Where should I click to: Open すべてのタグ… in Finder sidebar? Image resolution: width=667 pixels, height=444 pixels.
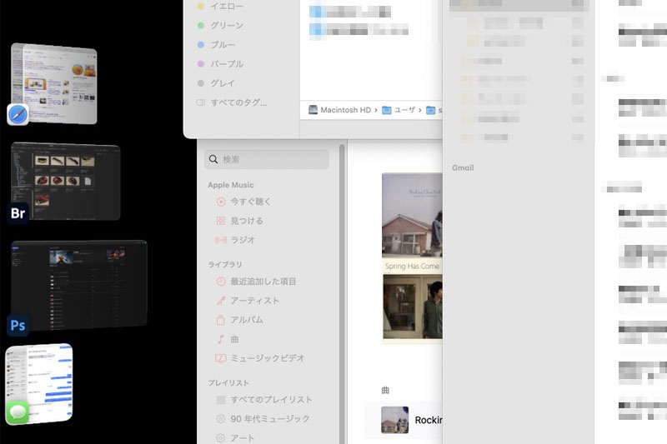point(232,102)
